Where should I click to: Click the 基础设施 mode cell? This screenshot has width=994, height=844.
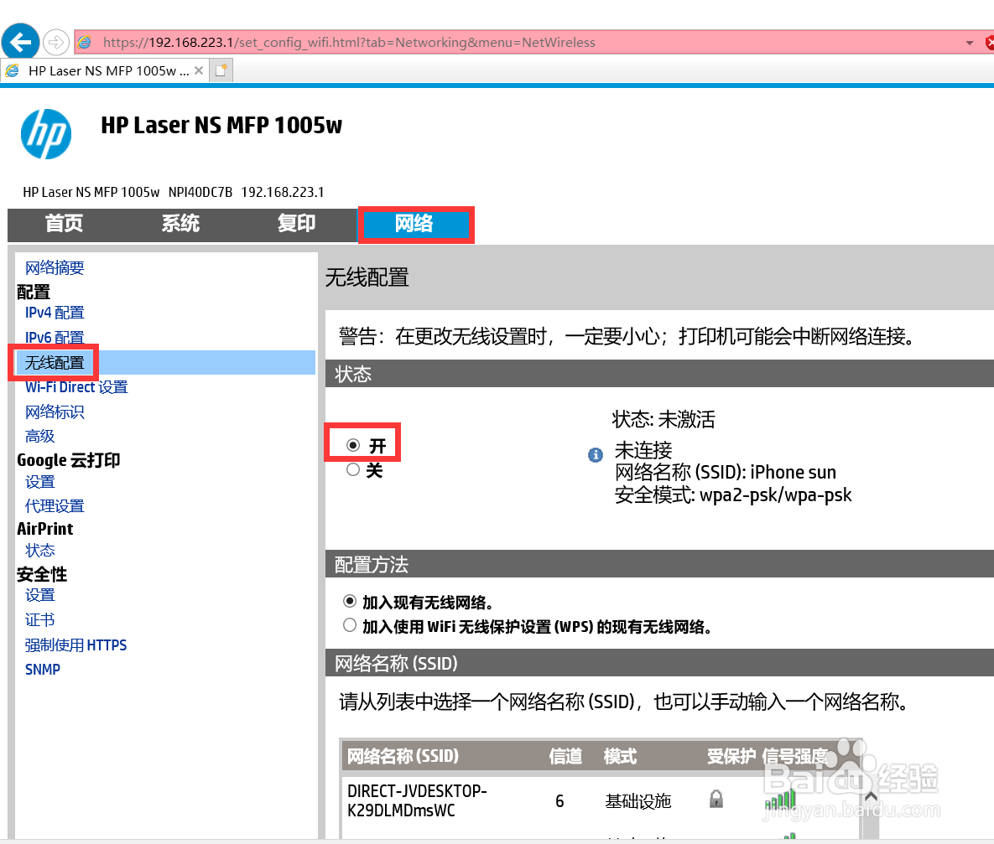click(638, 801)
